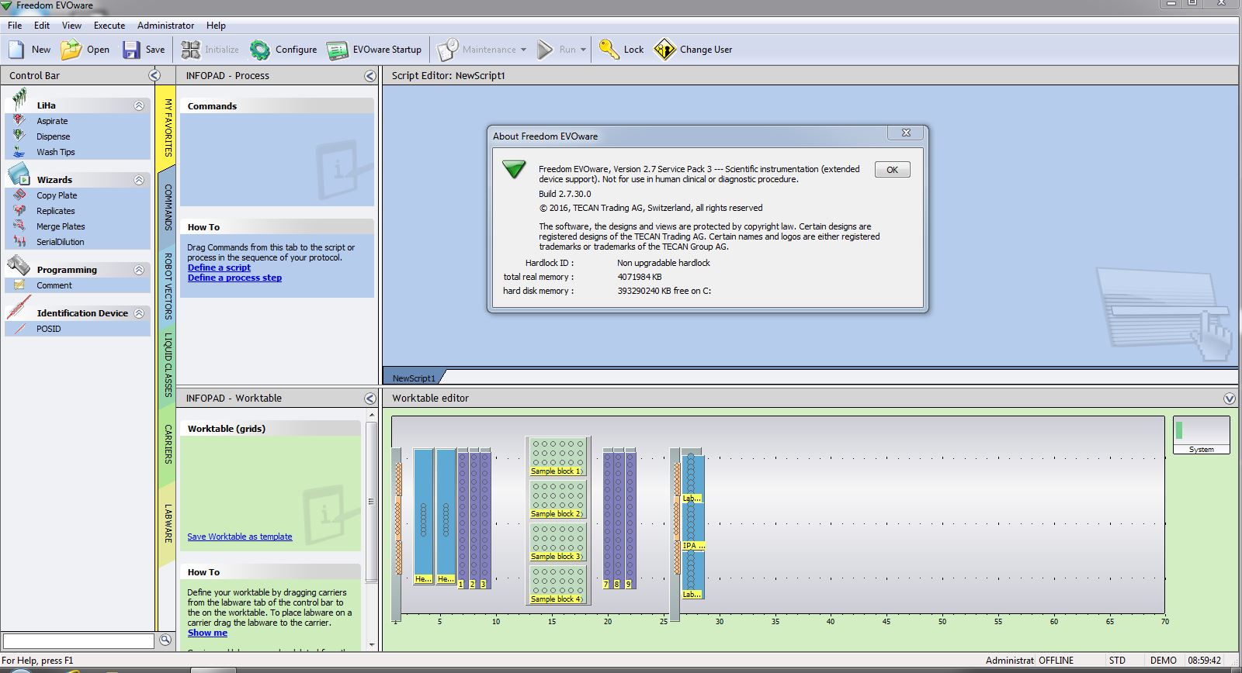Select the Aspirate command icon
The height and width of the screenshot is (673, 1242).
(19, 121)
